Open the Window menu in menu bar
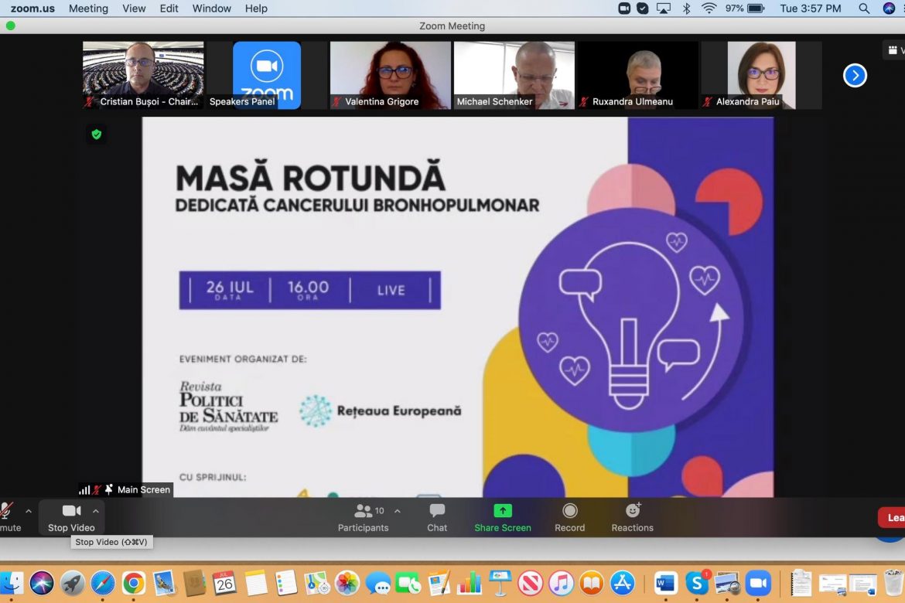The image size is (905, 603). coord(211,9)
